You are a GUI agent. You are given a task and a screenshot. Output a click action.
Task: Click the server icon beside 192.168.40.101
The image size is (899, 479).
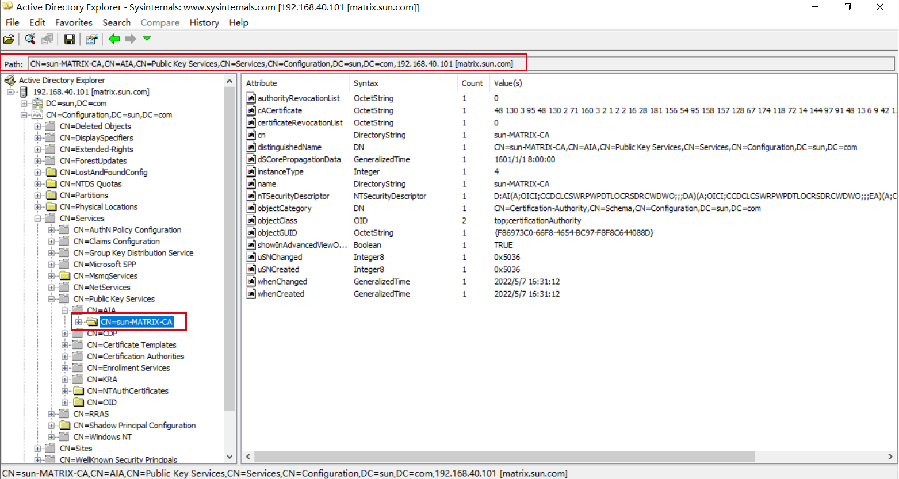click(x=24, y=92)
